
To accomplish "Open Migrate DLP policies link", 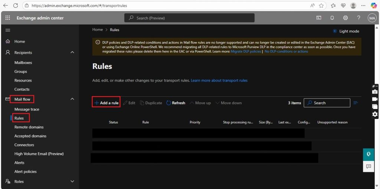I will (246, 52).
